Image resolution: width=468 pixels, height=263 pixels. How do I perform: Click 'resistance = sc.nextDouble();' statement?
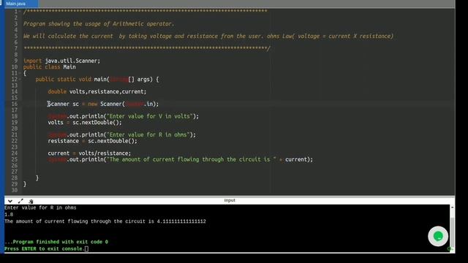tap(93, 141)
